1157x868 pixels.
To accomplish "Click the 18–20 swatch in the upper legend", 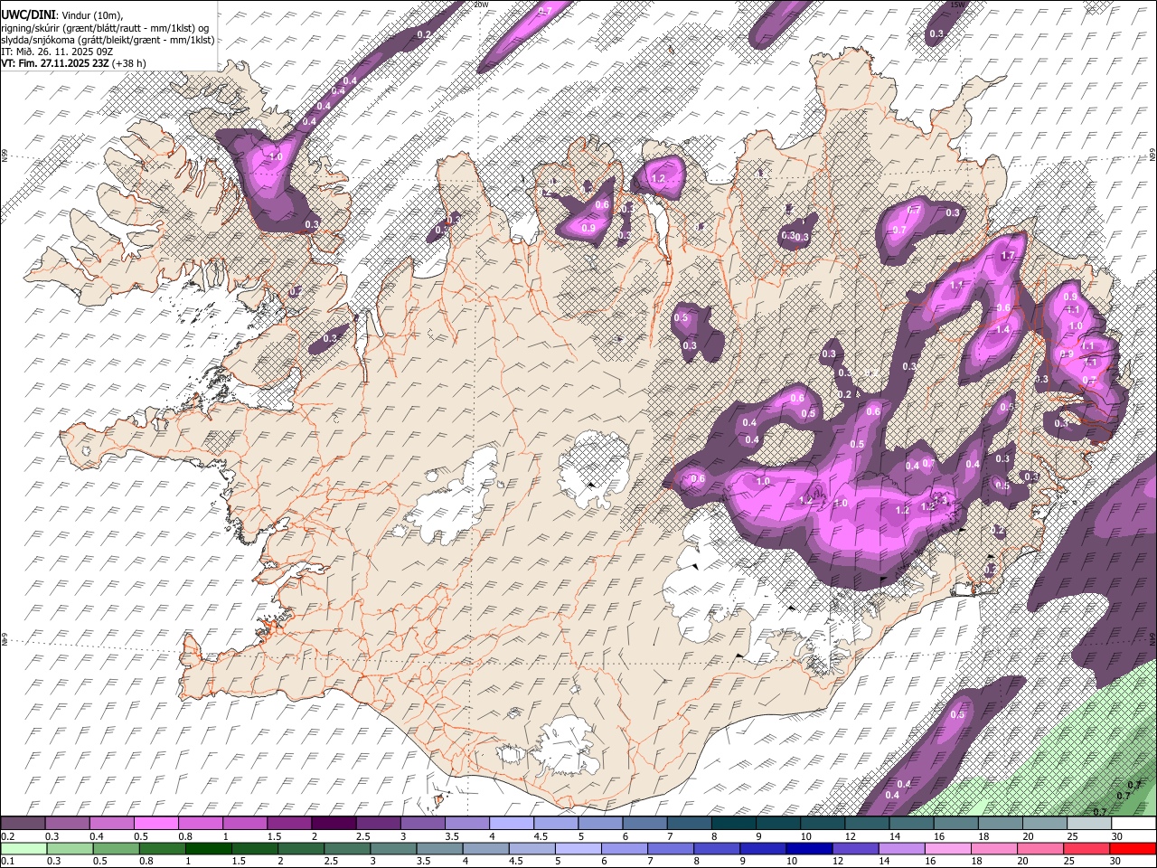I will (x=1000, y=824).
